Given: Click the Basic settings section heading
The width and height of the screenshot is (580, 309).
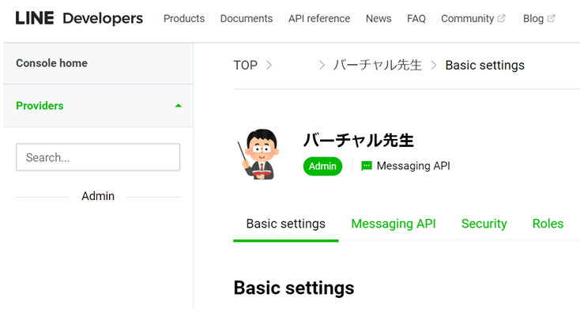Looking at the screenshot, I should (294, 288).
